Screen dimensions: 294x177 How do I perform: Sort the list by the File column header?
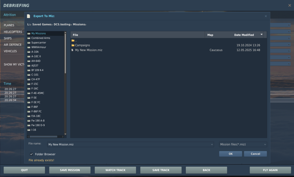138,35
